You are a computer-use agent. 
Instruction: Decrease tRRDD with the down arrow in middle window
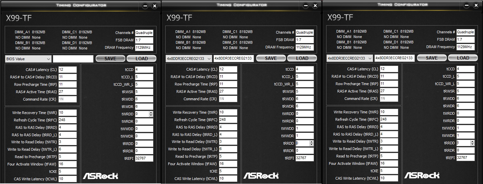click(311, 145)
